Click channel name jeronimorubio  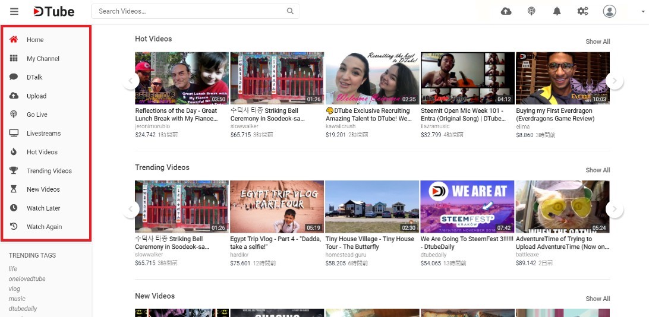pyautogui.click(x=153, y=126)
